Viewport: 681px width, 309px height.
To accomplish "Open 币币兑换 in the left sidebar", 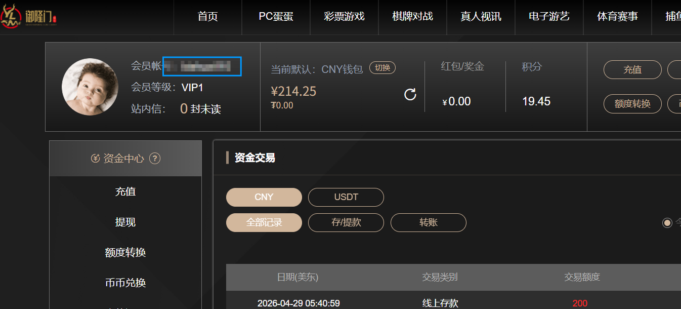I will [125, 283].
